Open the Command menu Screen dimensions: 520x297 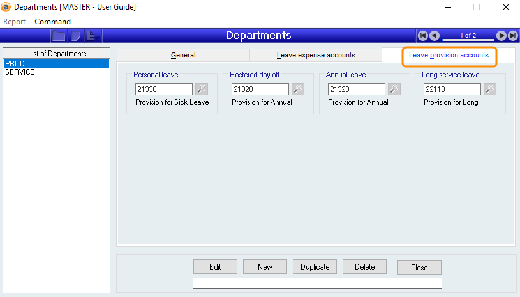tap(53, 21)
